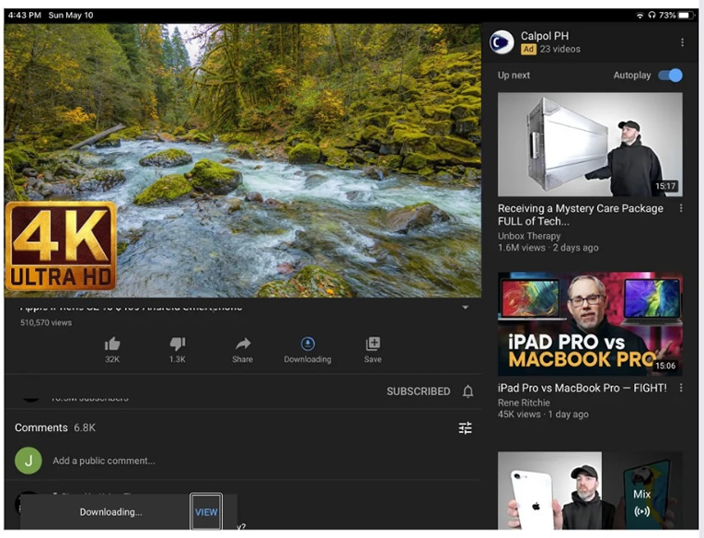
Task: Open the notification bell for the subscribed channel
Action: coord(467,392)
